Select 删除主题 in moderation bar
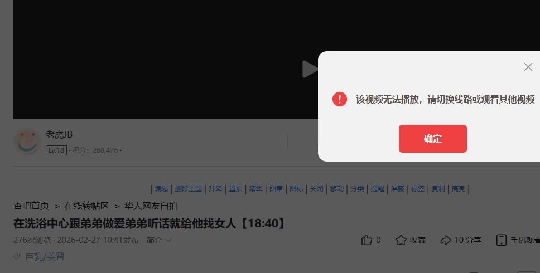Viewport: 540px width, 273px height. [189, 188]
